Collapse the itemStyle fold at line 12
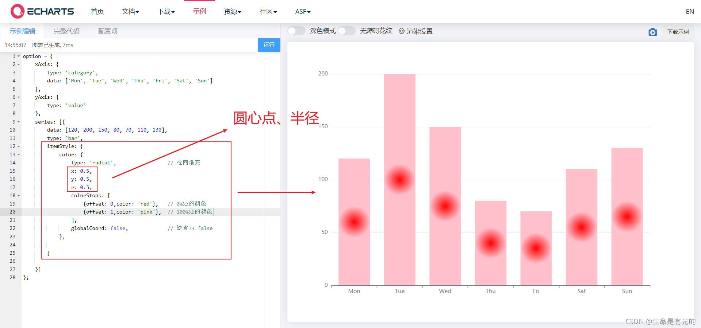 pos(19,147)
